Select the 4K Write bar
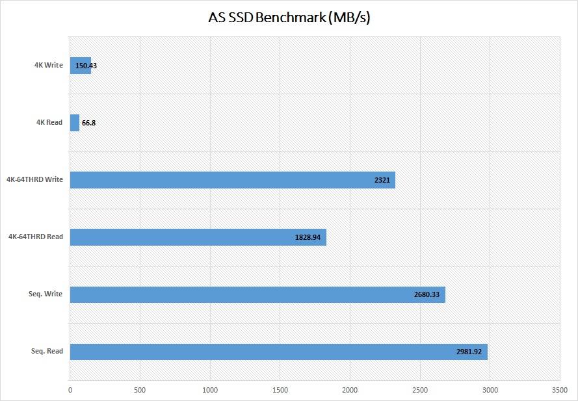 coord(81,66)
